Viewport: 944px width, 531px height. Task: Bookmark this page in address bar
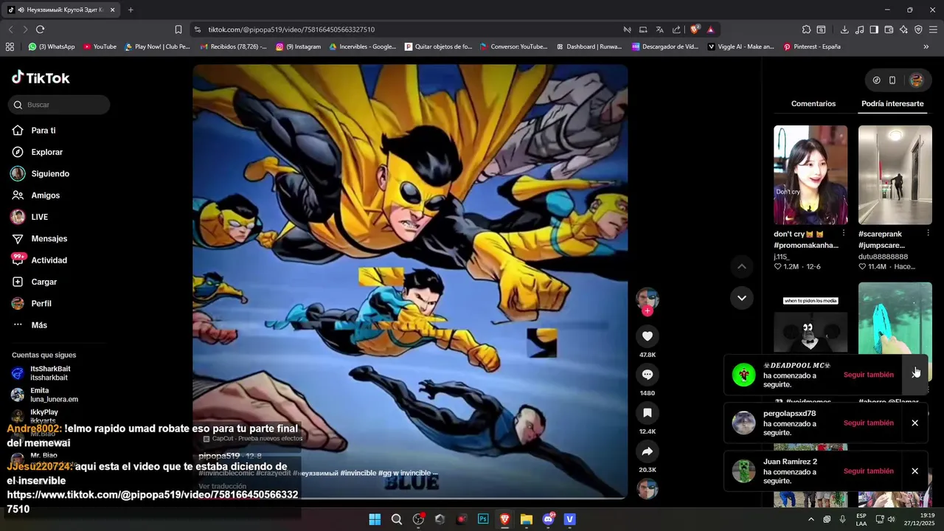point(178,29)
